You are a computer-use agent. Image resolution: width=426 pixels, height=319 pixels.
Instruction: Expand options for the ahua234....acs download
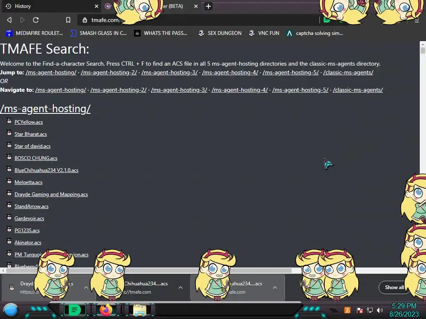coord(275,287)
